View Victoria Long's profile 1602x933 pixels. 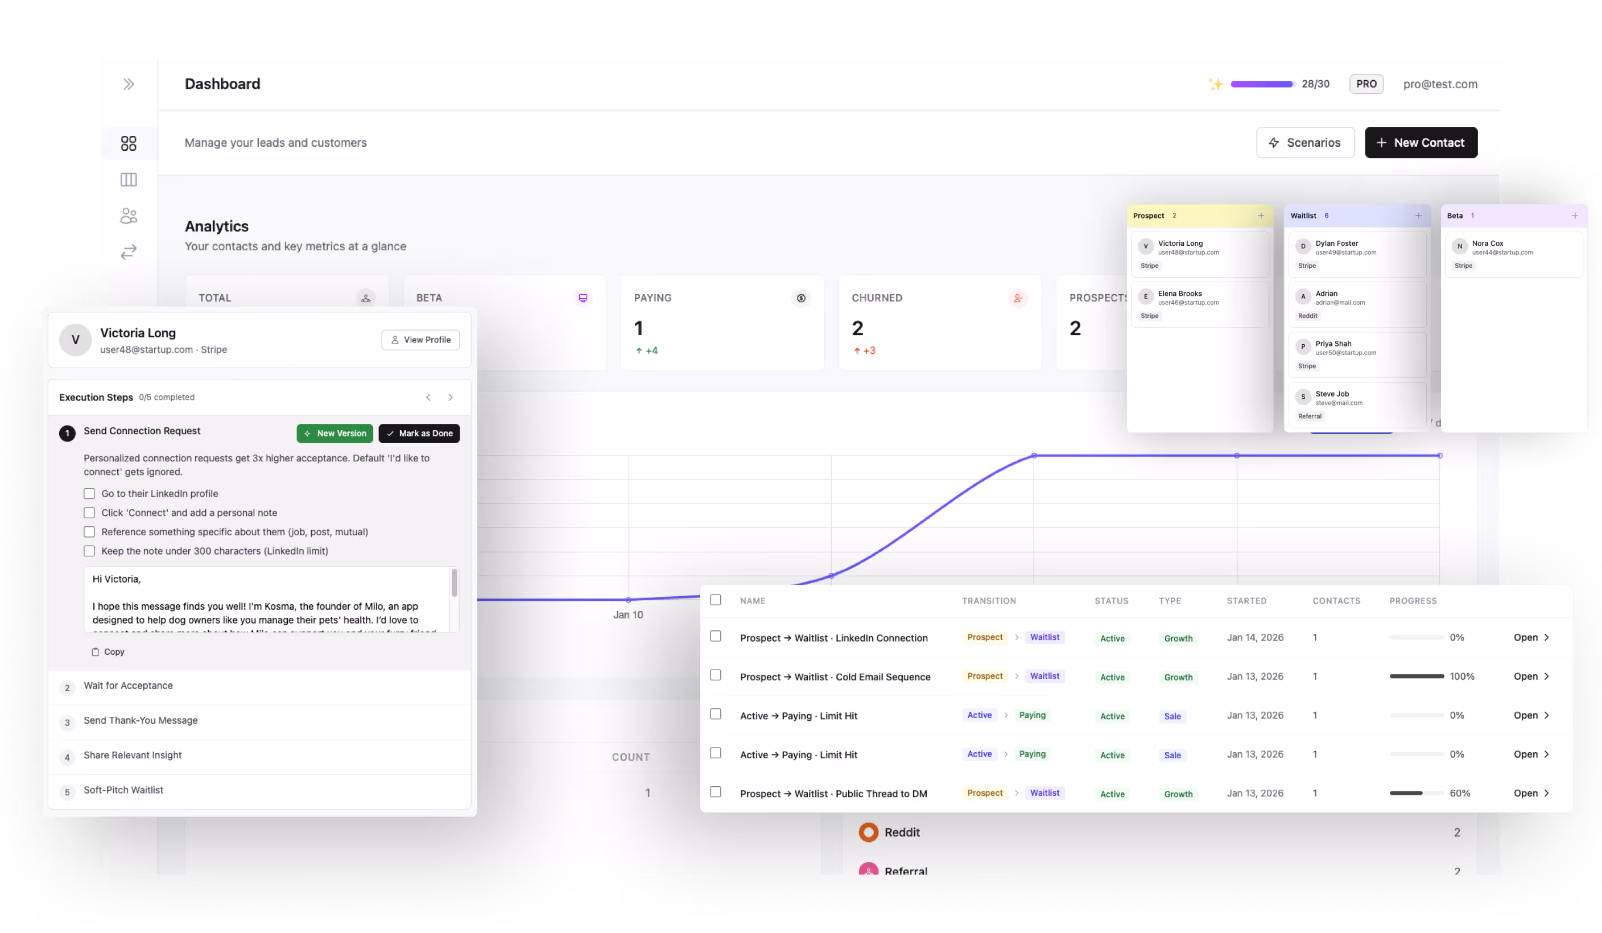coord(420,340)
